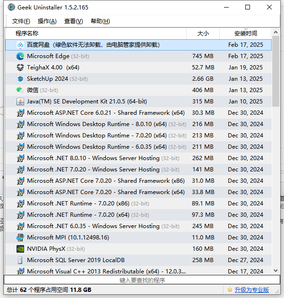Select 'TeighaX 4.00 (x64)' row text
Image resolution: width=284 pixels, height=298 pixels.
53,68
